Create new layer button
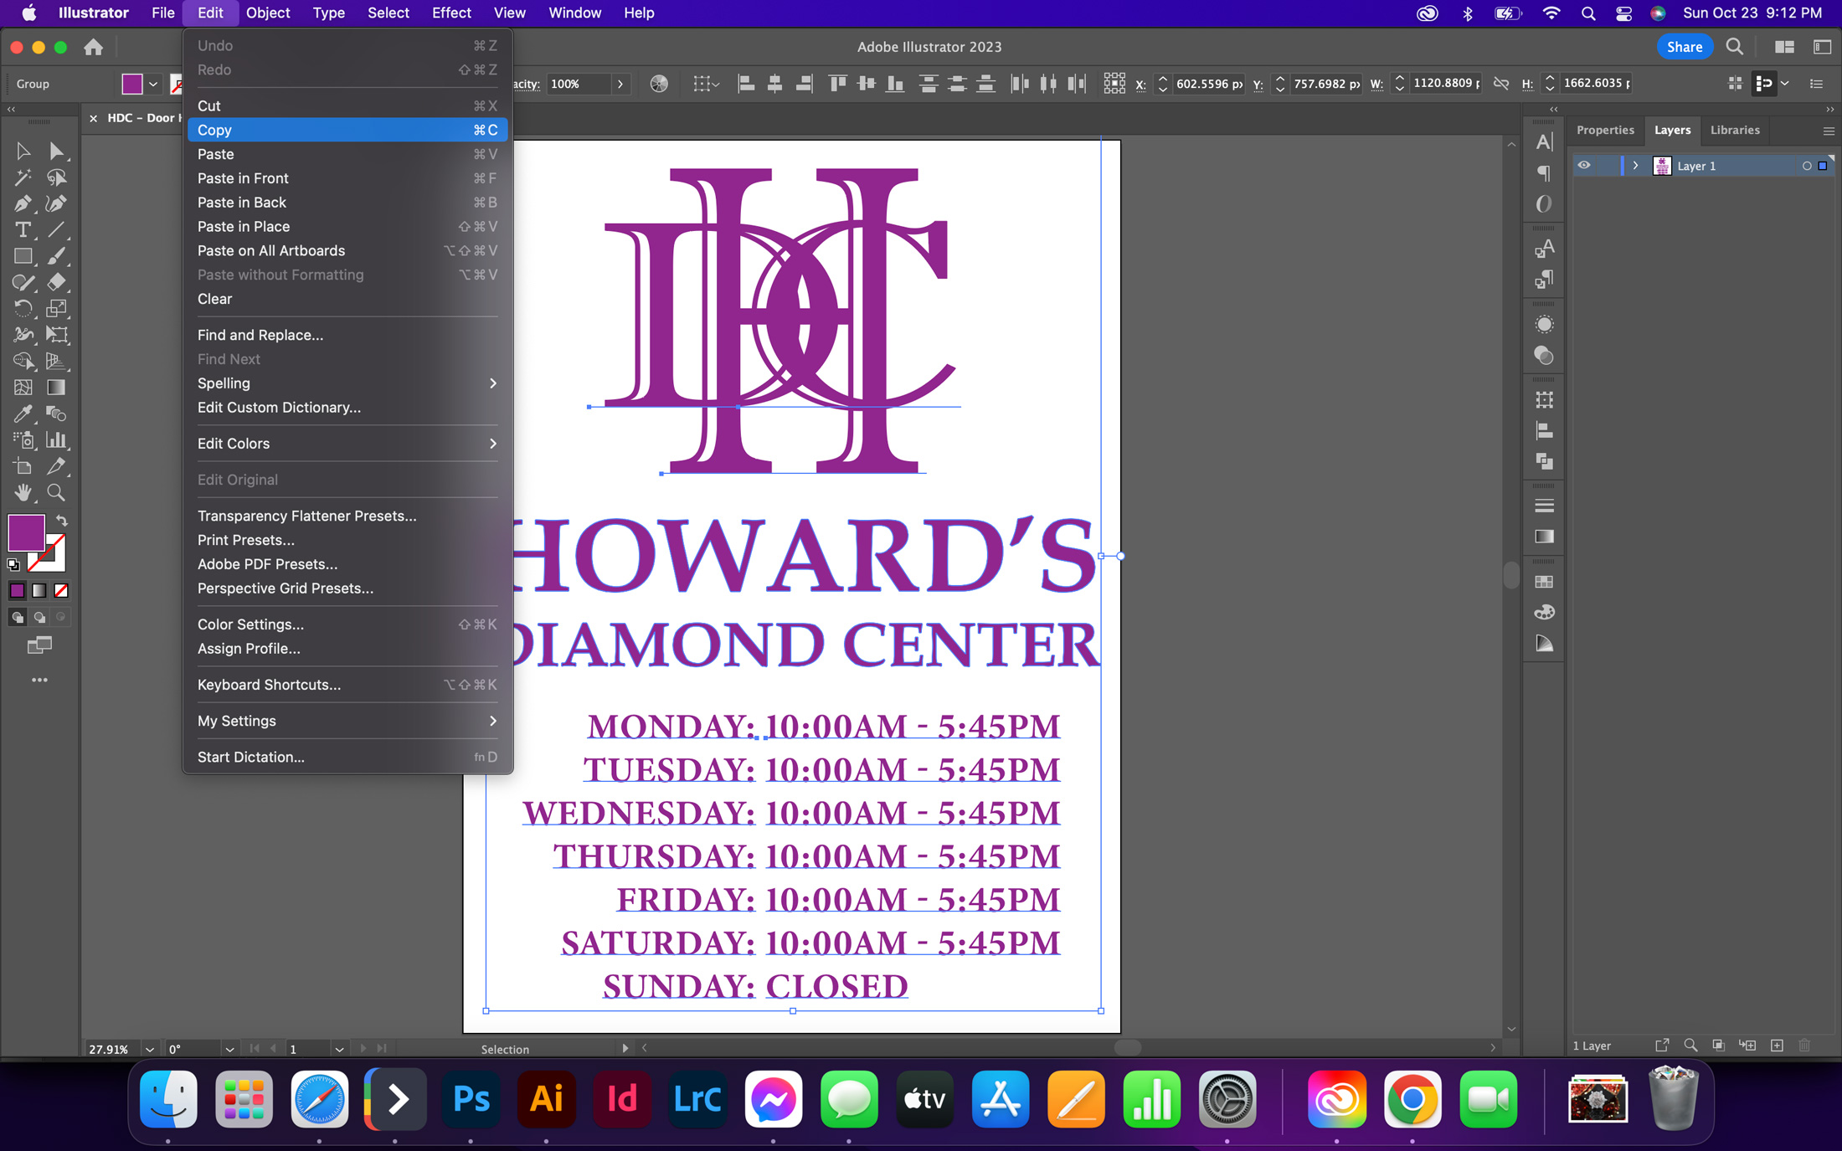The image size is (1842, 1151). point(1777,1046)
